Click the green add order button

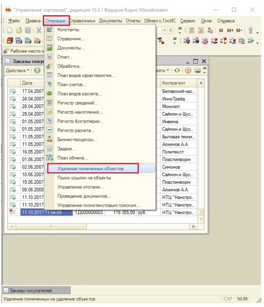pos(37,70)
